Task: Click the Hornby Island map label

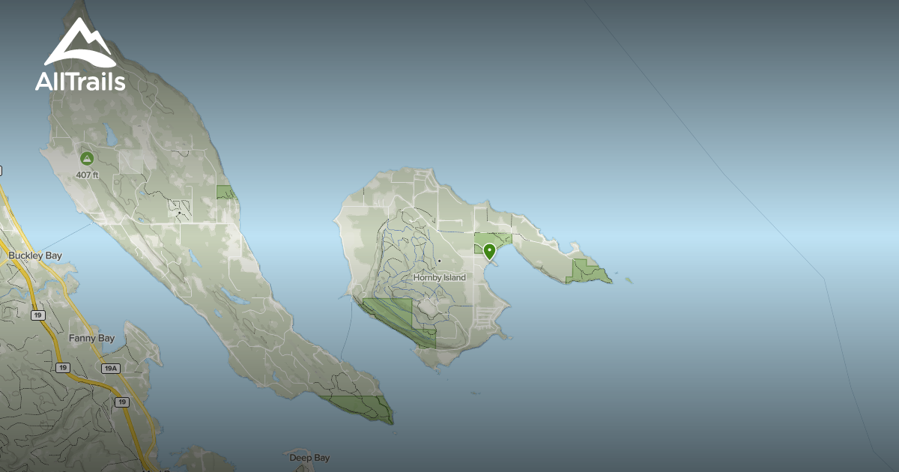Action: point(439,277)
